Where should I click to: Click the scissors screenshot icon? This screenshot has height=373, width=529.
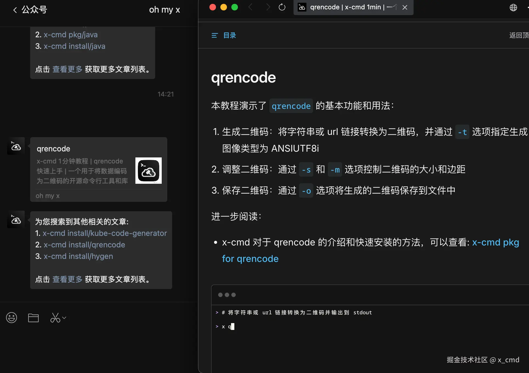[55, 318]
